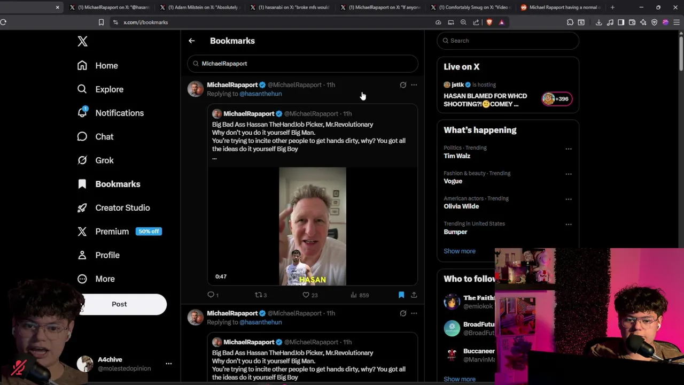Click the Grok icon on the second post
The image size is (684, 385).
(x=403, y=313)
